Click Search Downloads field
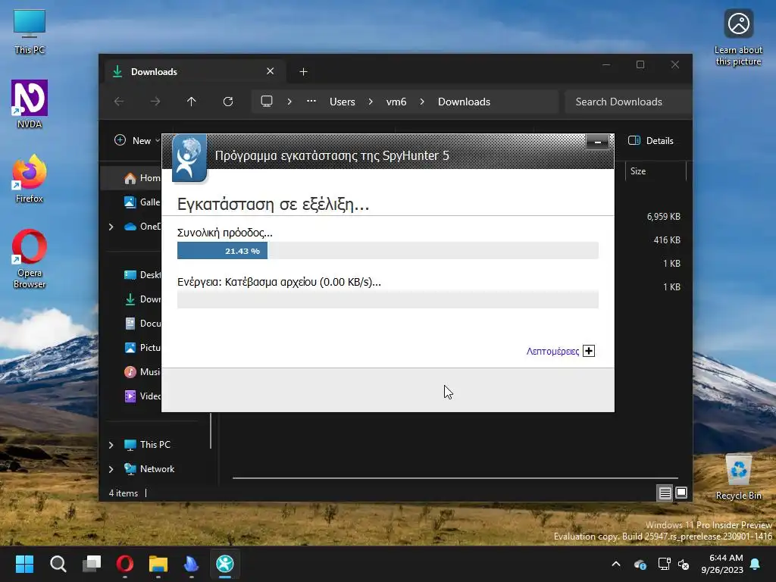The width and height of the screenshot is (776, 582). tap(627, 102)
